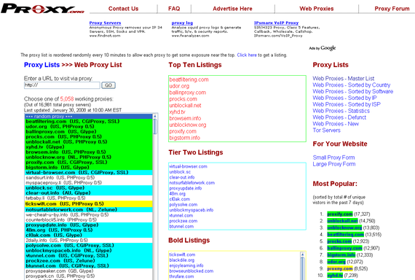Image resolution: width=415 pixels, height=280 pixels.
Task: Select virtual-browser.com entry in proxy listbox
Action: [x=89, y=173]
